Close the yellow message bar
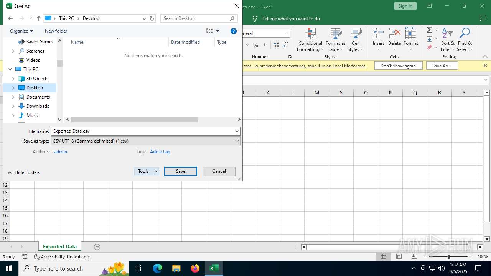Screen dimensions: 491x276 [x=485, y=66]
